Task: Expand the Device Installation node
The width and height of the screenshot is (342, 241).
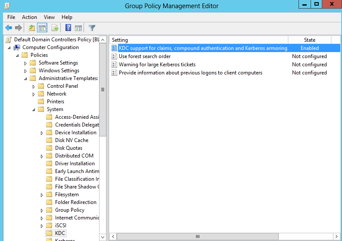Action: (x=42, y=133)
